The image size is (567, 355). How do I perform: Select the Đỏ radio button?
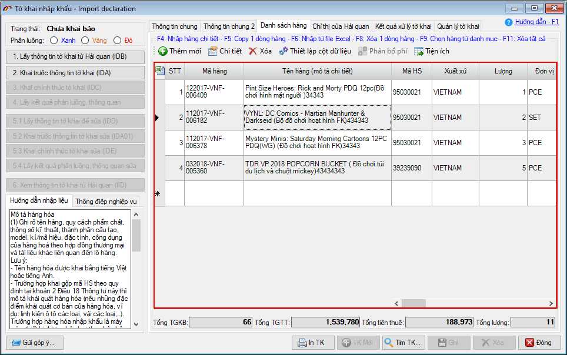[x=117, y=41]
